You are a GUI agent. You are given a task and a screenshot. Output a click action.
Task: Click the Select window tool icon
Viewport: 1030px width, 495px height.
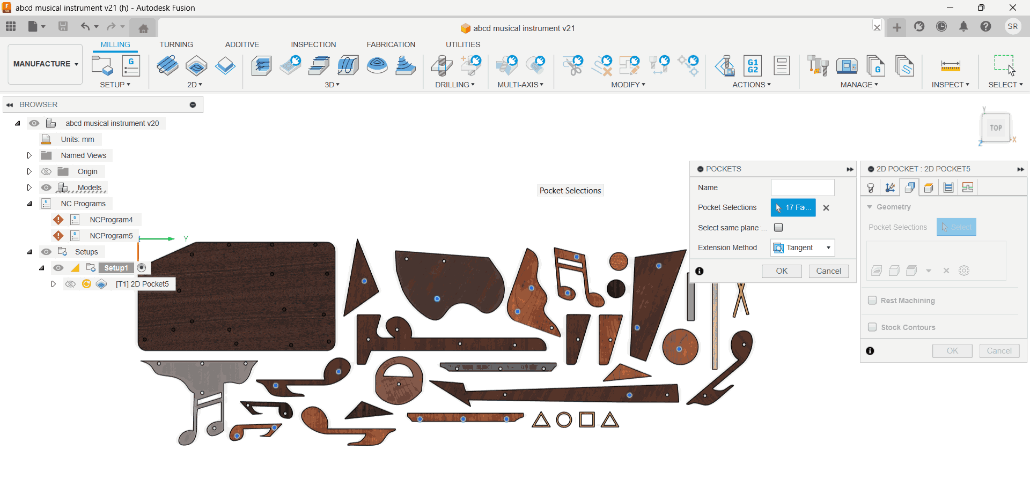coord(1004,65)
